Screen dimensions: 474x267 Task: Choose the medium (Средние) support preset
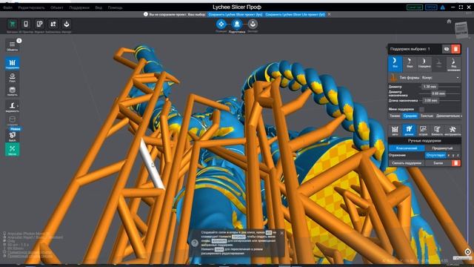pos(410,116)
